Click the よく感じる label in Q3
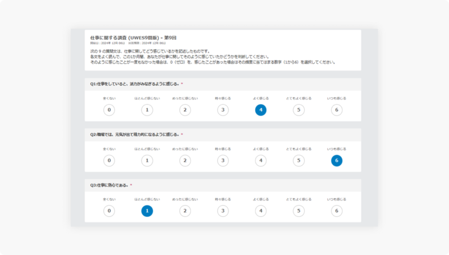 click(x=260, y=200)
